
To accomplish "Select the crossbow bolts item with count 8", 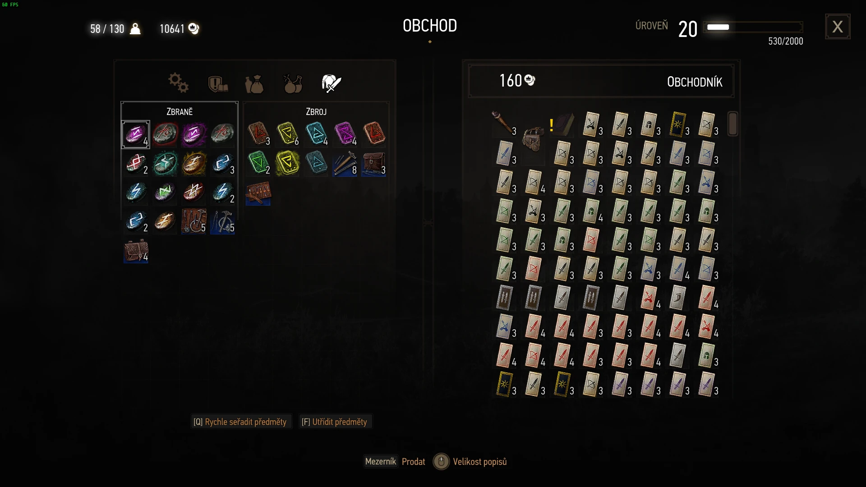I will click(345, 163).
